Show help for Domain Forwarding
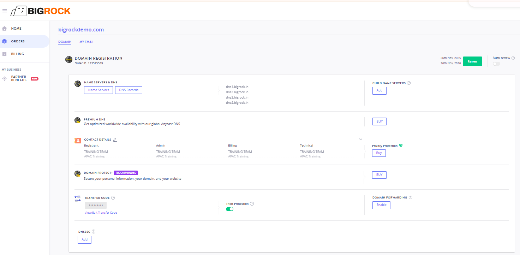The width and height of the screenshot is (520, 255). [411, 198]
